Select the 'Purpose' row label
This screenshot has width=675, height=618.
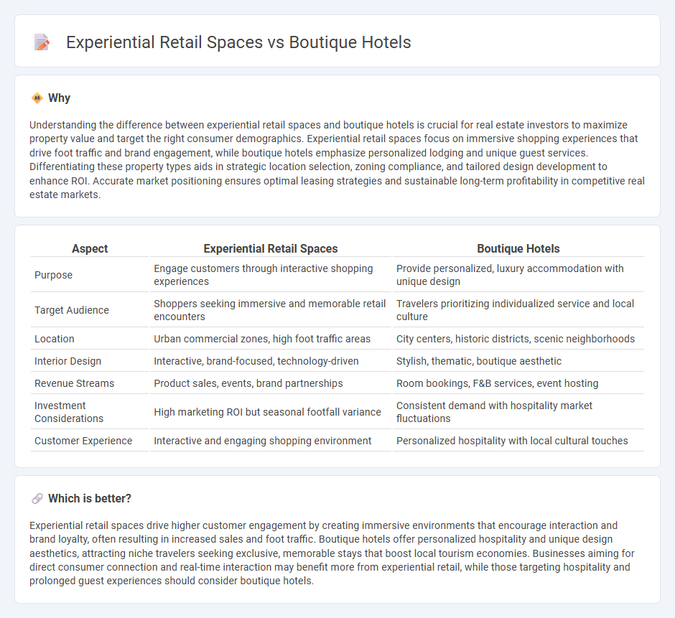pyautogui.click(x=53, y=275)
